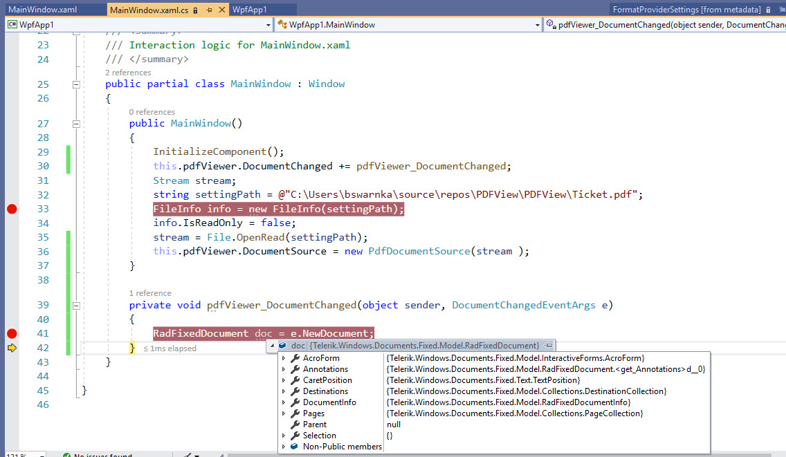
Task: Click the C# project icon in navigation bar
Action: pos(12,25)
